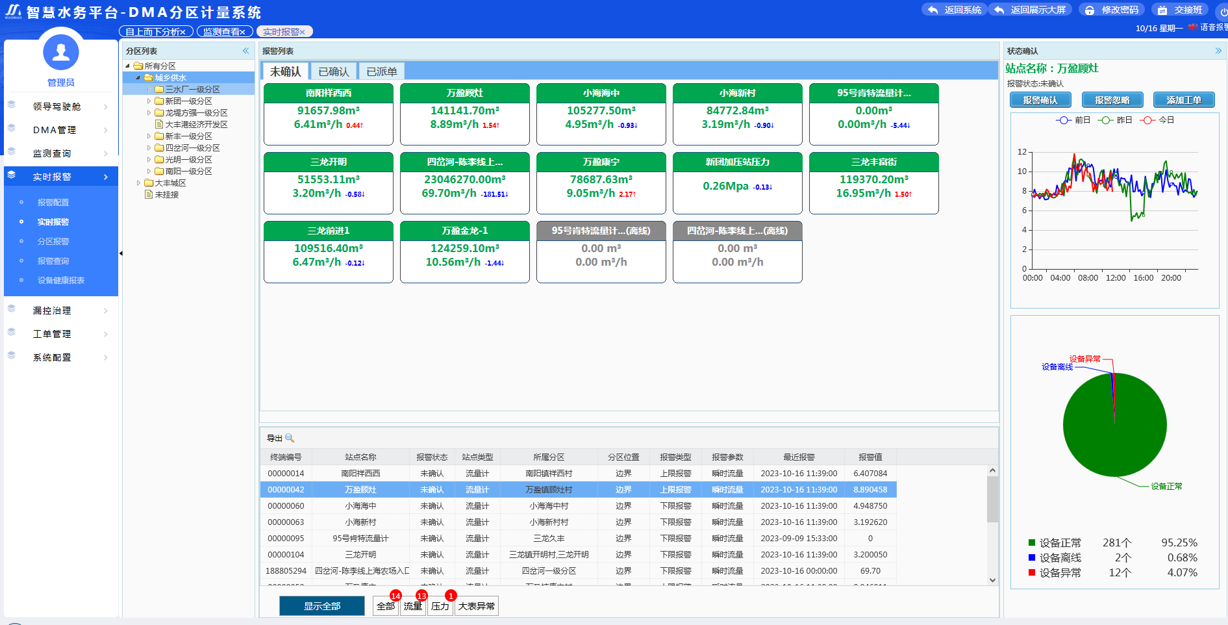Image resolution: width=1228 pixels, height=625 pixels.
Task: Switch to the 已确认 tab
Action: click(x=333, y=71)
